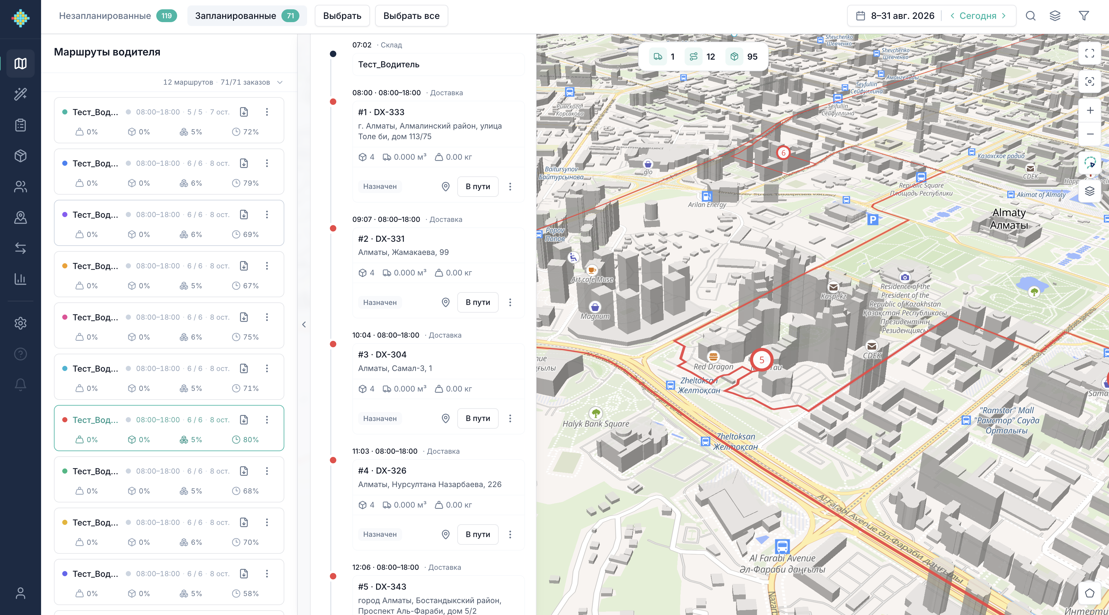Open the bar chart reports icon

click(20, 279)
